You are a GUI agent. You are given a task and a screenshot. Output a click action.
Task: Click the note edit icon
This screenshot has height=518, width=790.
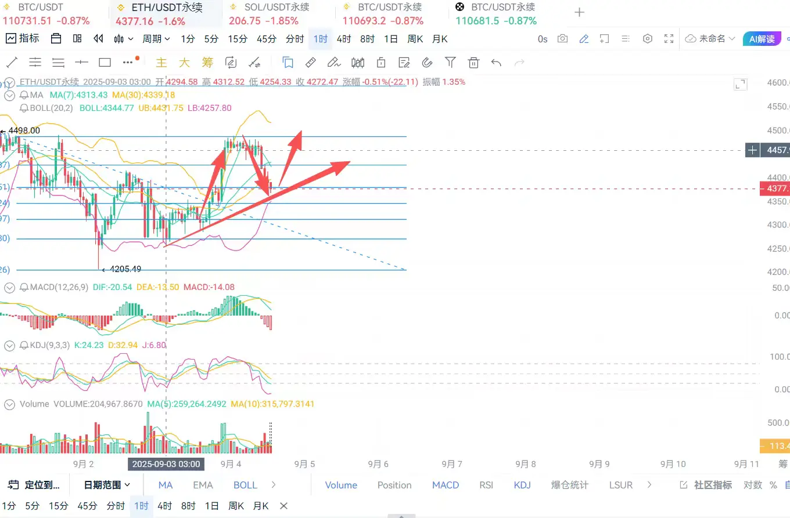(x=404, y=62)
